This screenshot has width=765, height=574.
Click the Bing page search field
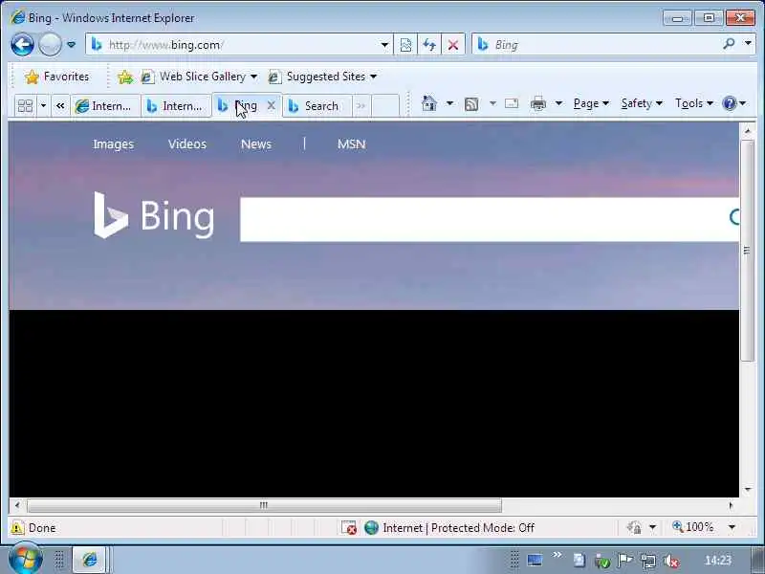(490, 219)
